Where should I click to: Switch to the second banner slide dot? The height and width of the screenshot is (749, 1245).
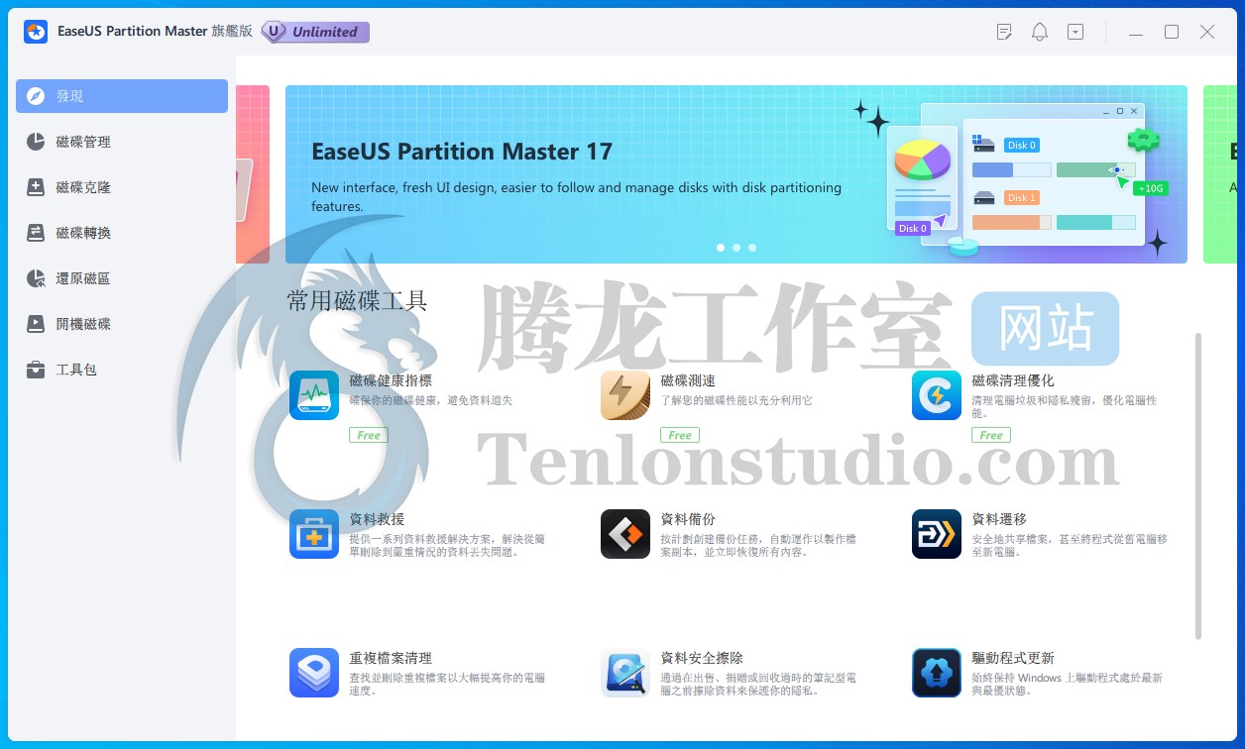pos(736,248)
